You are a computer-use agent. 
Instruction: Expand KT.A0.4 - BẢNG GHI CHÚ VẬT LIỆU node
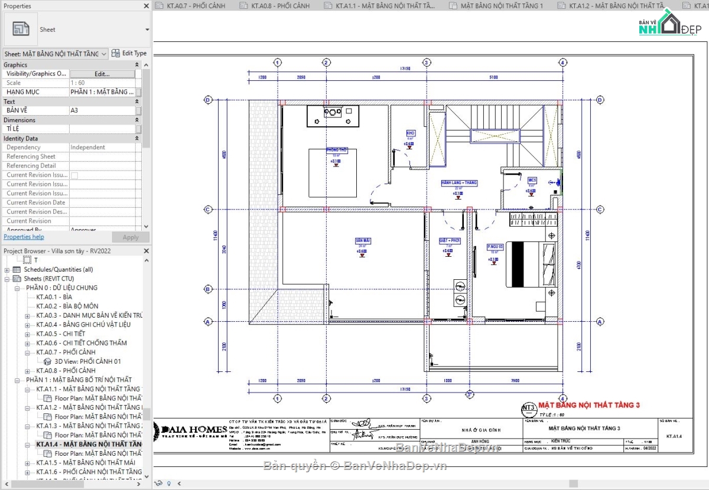click(27, 325)
